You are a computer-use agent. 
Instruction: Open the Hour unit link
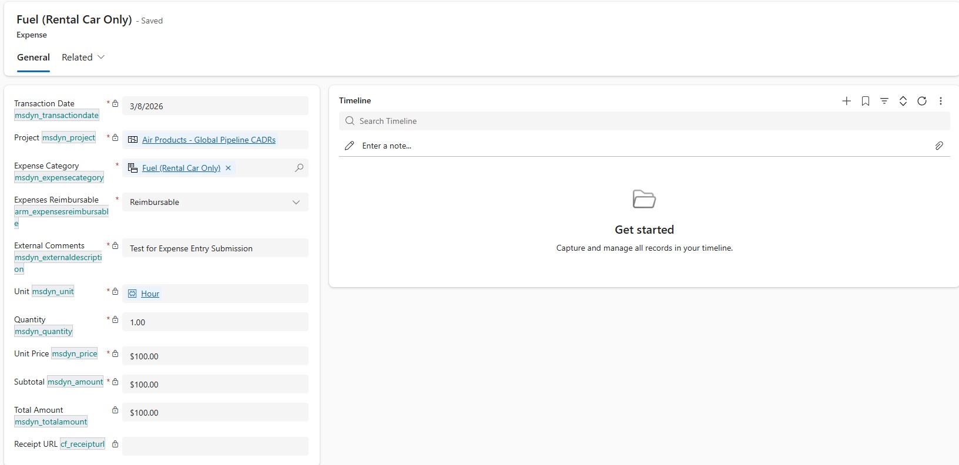pos(150,294)
